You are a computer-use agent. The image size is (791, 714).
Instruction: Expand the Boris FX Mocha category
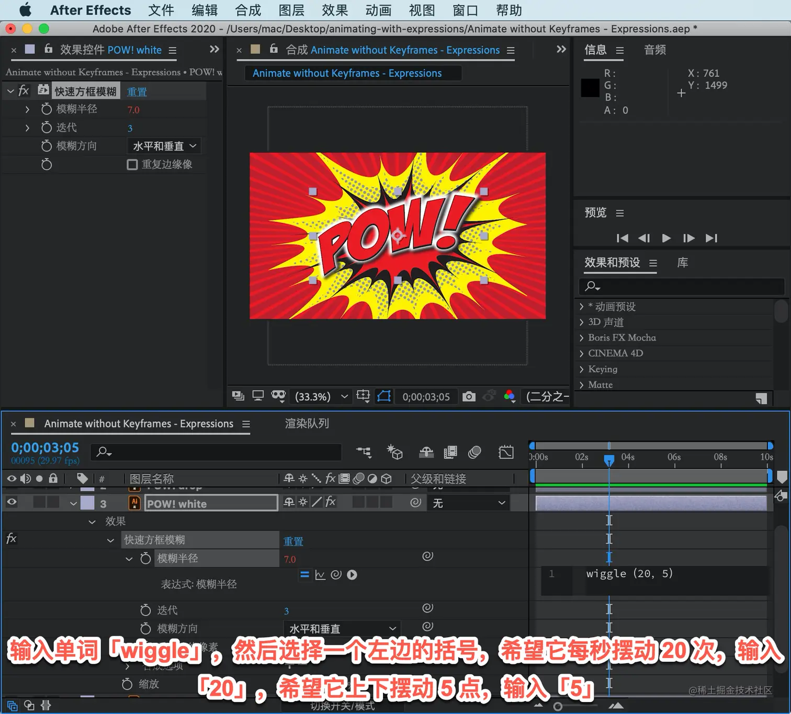coord(581,337)
